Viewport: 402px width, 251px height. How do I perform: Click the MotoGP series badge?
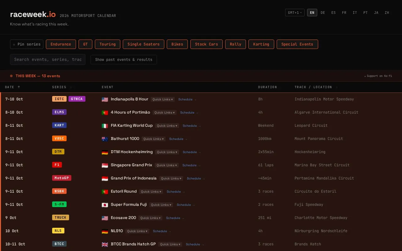tap(62, 178)
